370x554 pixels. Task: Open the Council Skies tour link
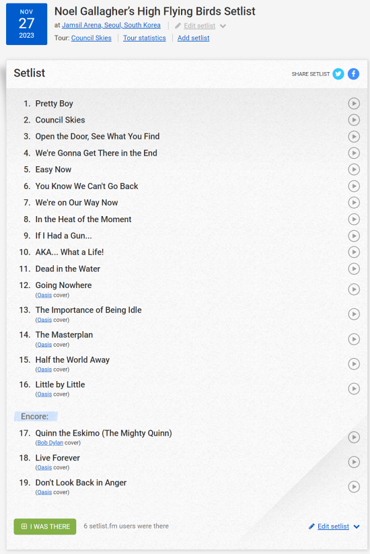91,38
